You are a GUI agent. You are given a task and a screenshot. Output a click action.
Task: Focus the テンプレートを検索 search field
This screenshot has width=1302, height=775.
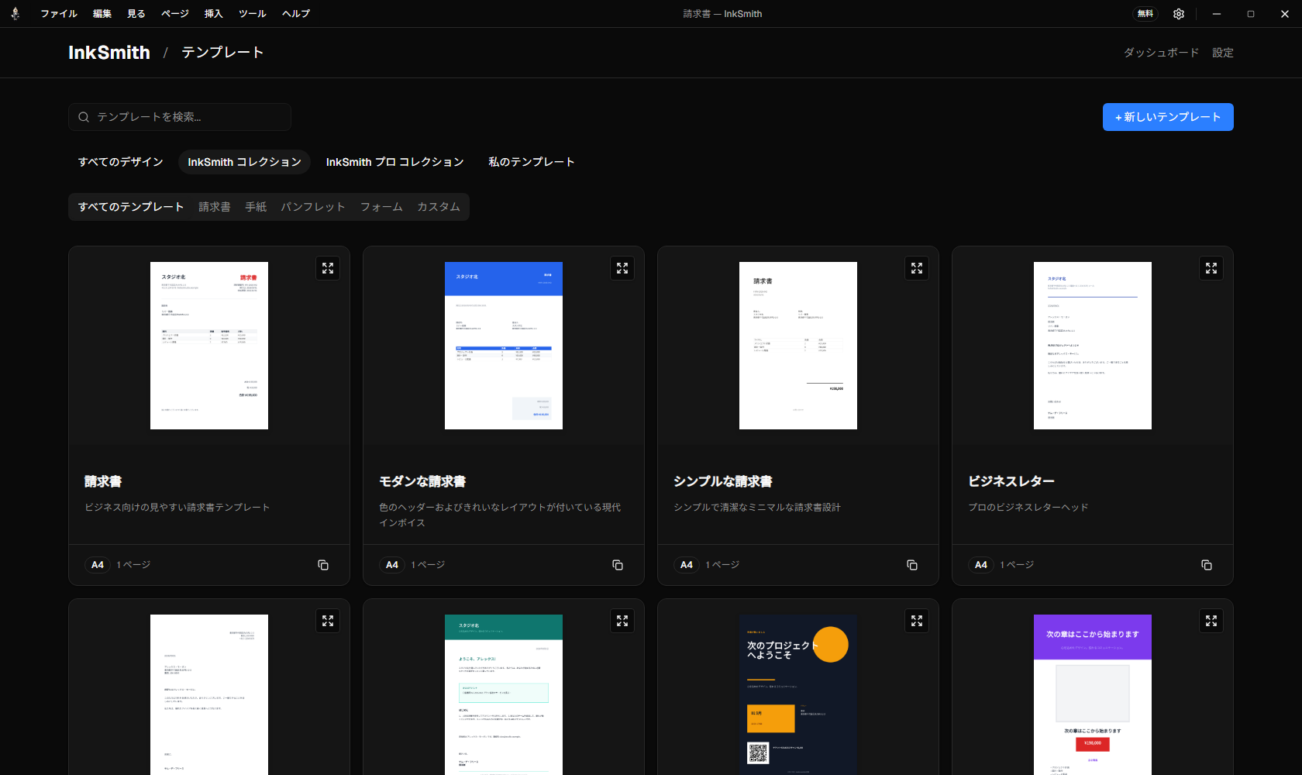tap(180, 117)
